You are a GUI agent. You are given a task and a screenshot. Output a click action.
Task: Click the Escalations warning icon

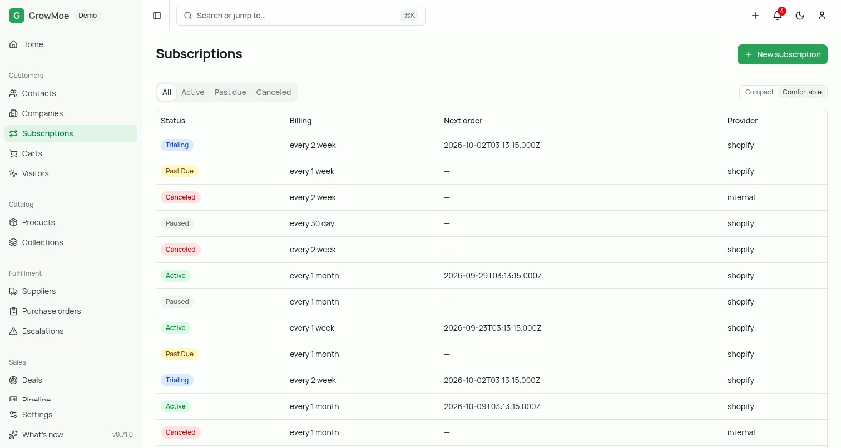pyautogui.click(x=13, y=331)
